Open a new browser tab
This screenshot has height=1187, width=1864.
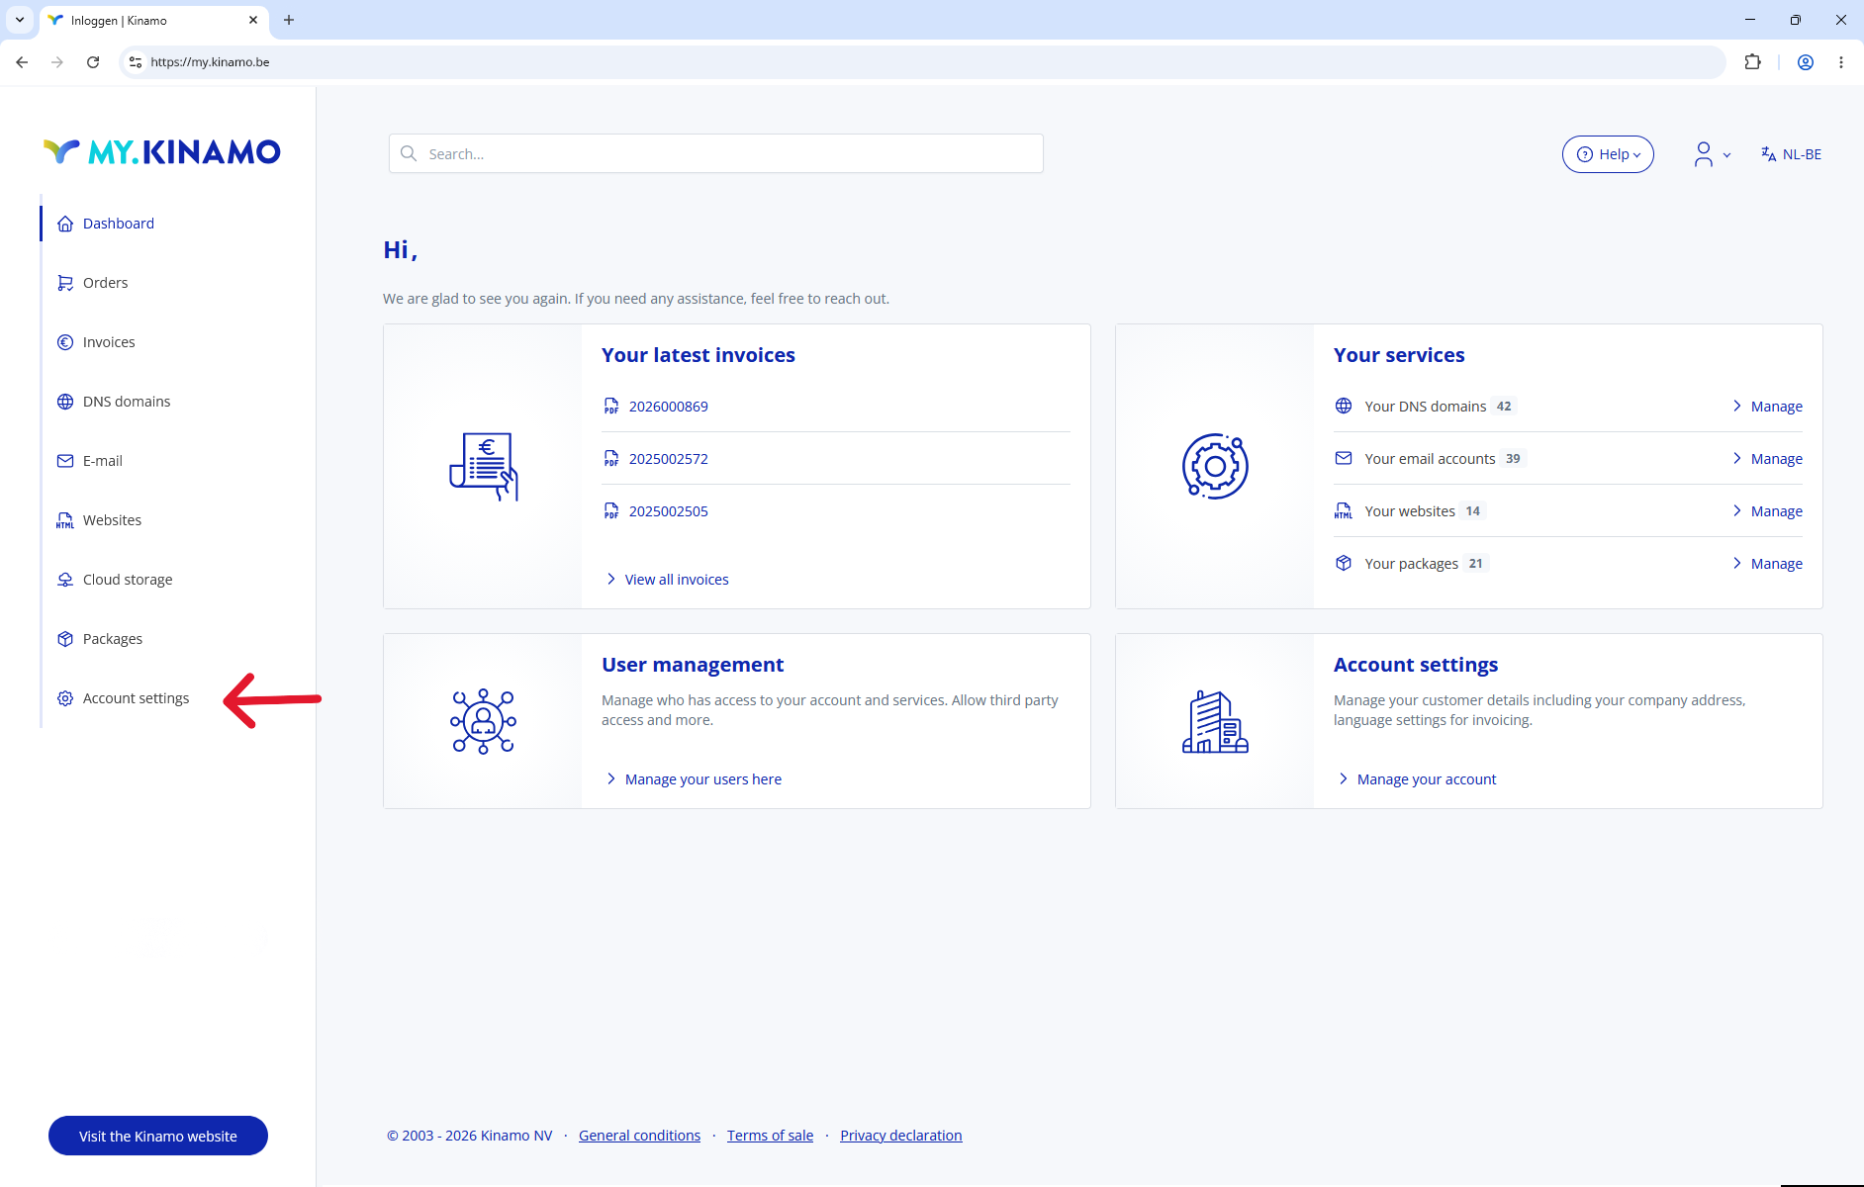coord(289,20)
